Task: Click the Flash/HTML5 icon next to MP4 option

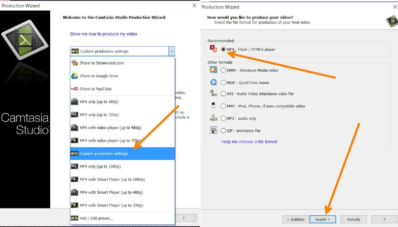Action: [x=213, y=49]
